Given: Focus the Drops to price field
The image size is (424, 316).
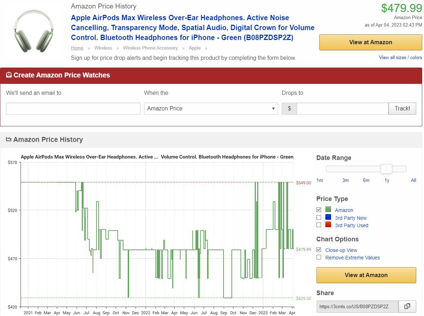Looking at the screenshot, I should (343, 108).
